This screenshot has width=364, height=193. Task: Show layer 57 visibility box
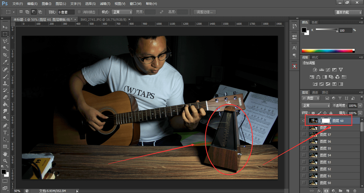(304, 135)
